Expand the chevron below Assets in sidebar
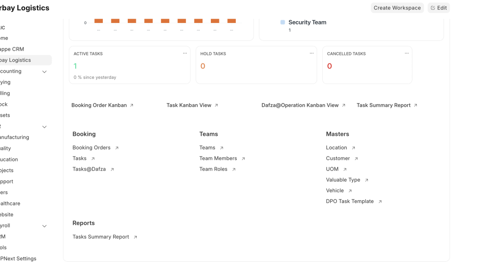This screenshot has height=265, width=481. 45,127
